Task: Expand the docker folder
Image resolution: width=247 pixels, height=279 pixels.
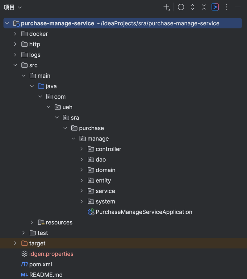Action: pyautogui.click(x=15, y=34)
